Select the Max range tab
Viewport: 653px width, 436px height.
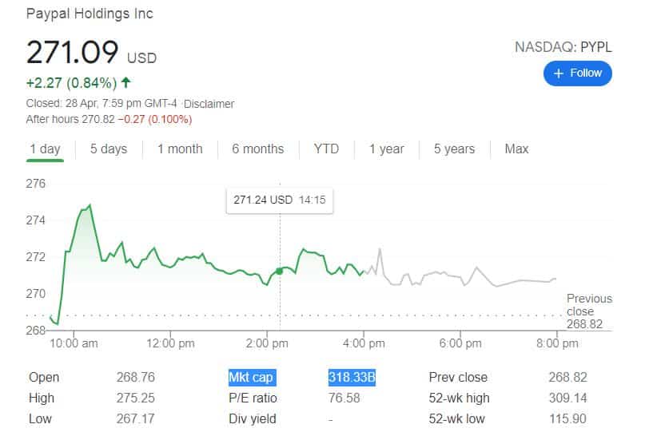click(516, 149)
